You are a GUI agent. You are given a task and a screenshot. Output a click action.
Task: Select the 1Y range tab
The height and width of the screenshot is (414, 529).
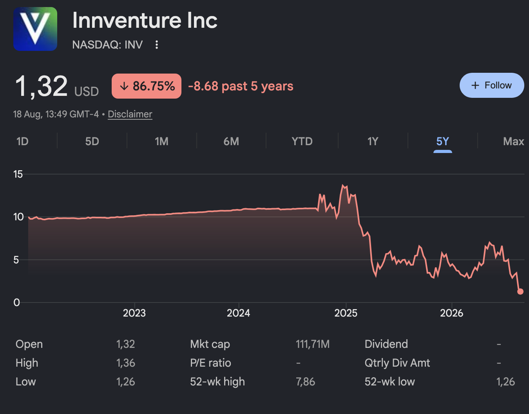(x=373, y=141)
